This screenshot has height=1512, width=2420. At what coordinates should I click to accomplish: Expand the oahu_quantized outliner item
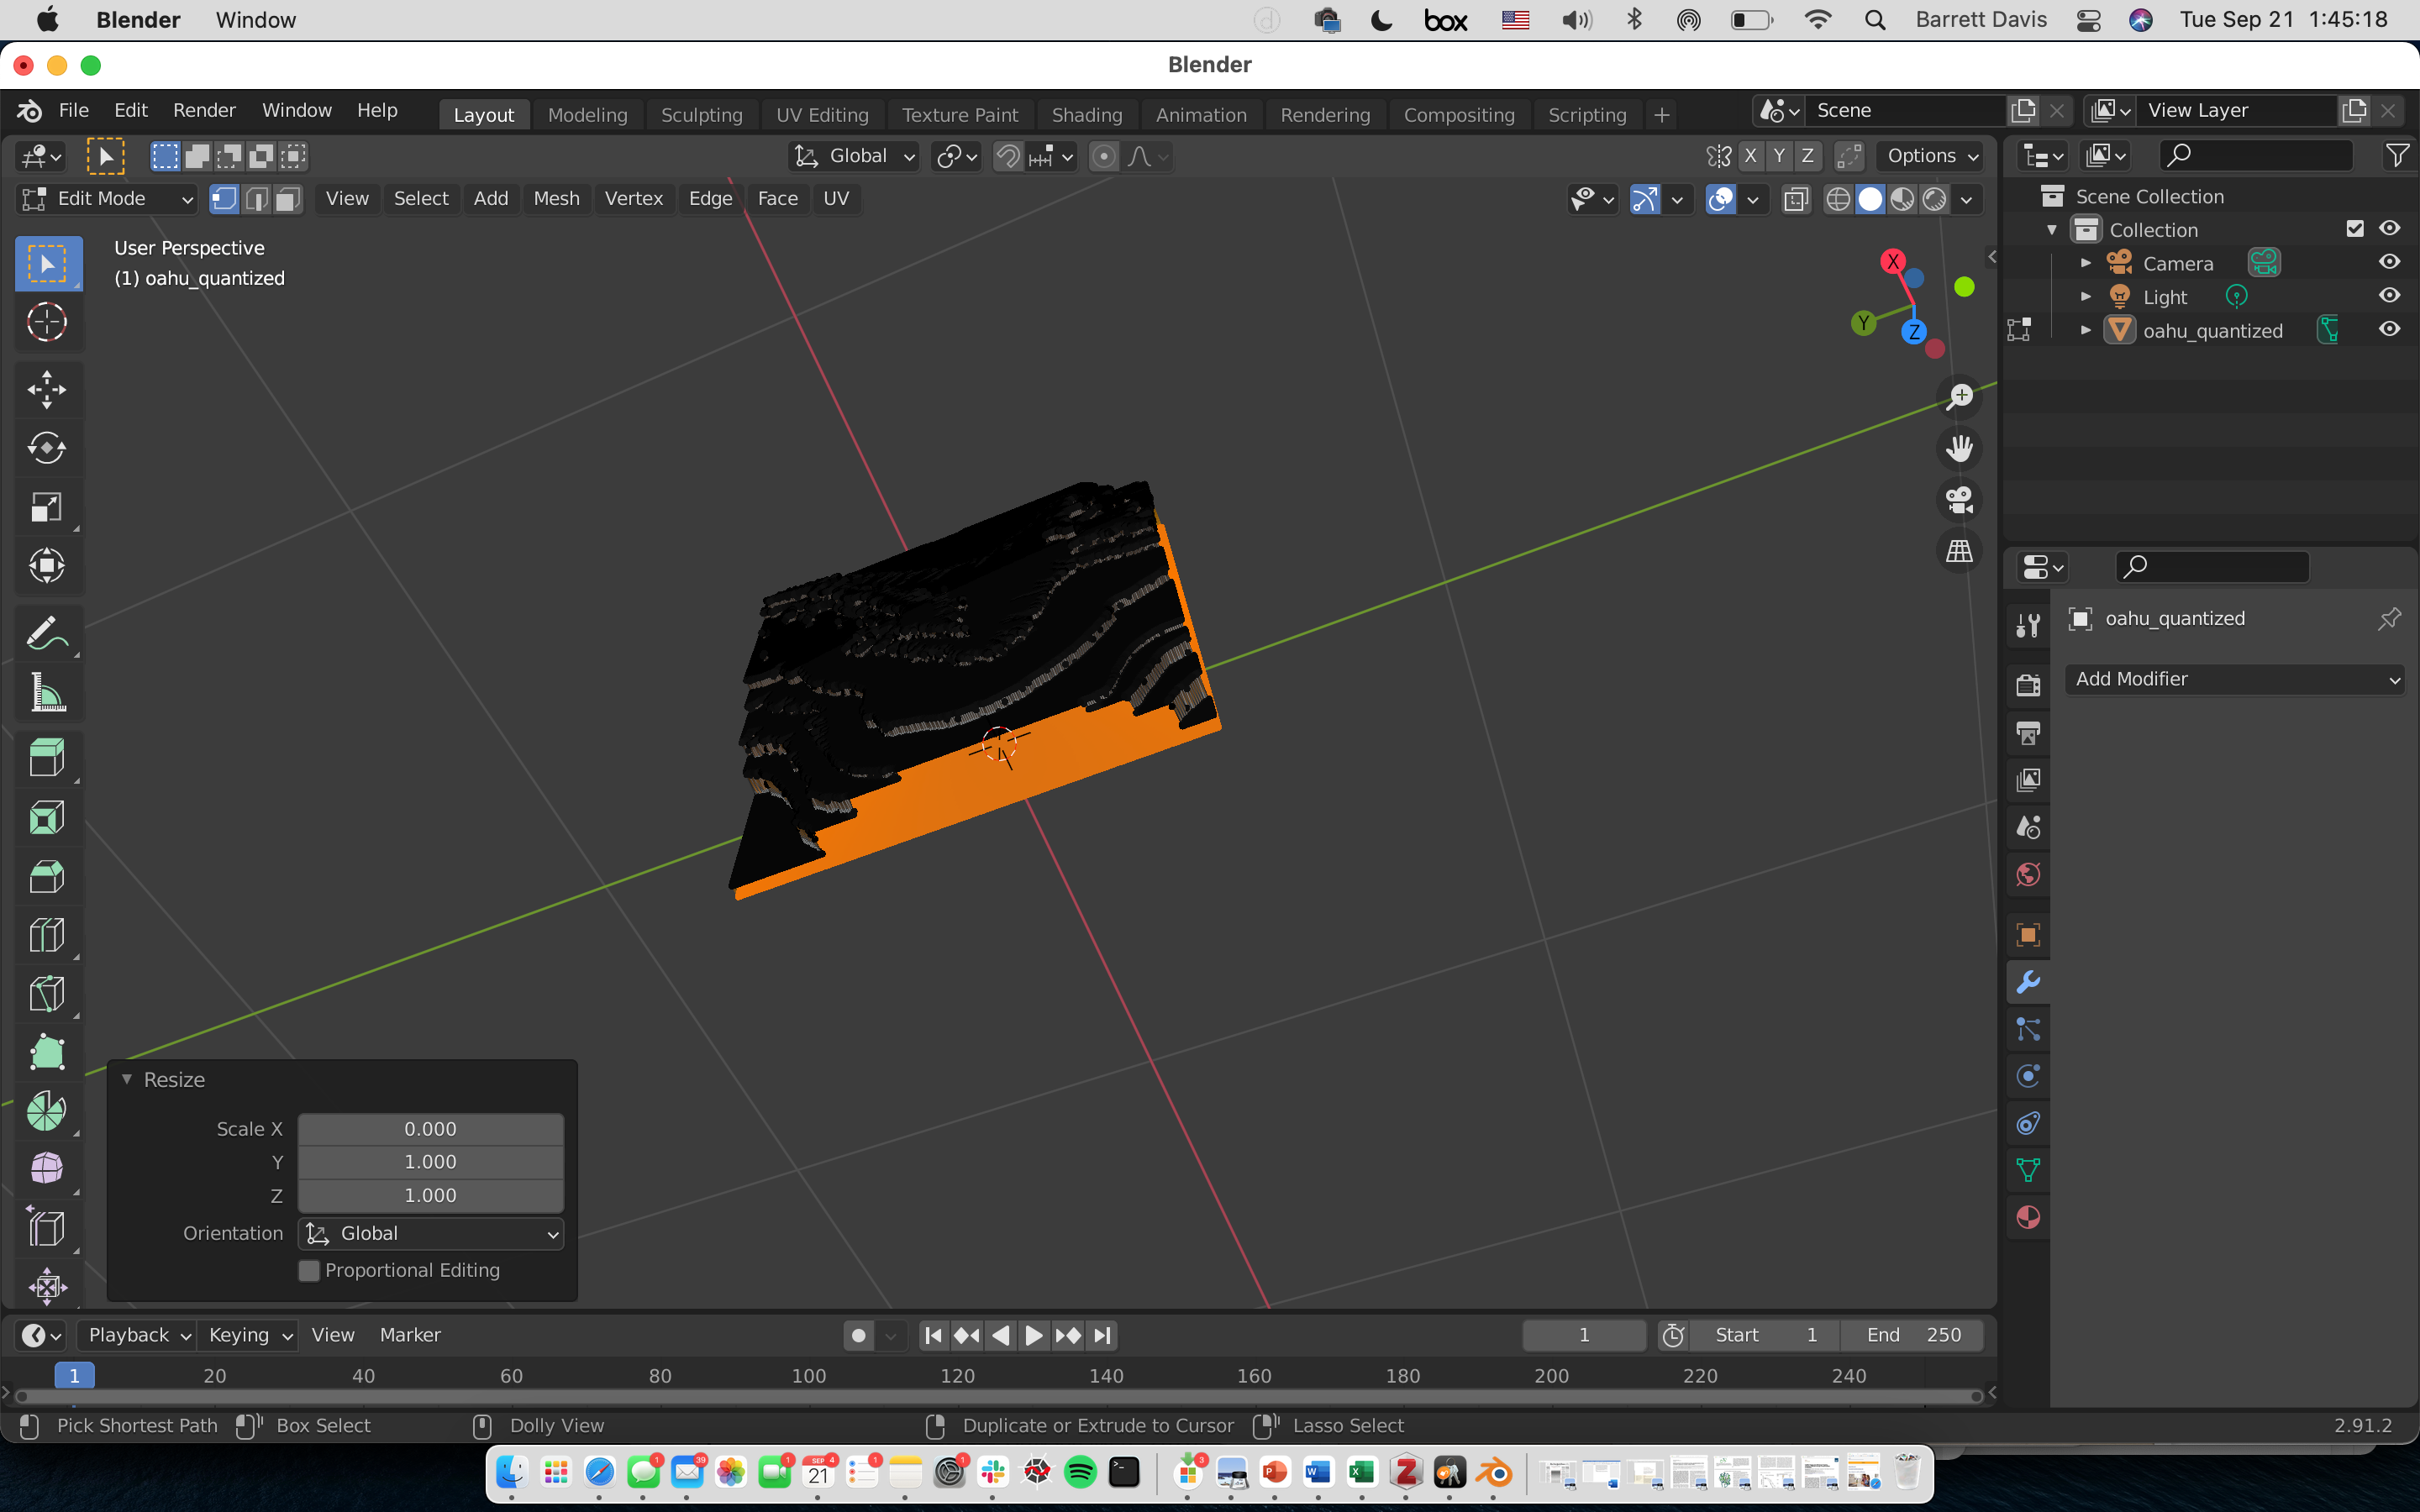[x=2086, y=330]
